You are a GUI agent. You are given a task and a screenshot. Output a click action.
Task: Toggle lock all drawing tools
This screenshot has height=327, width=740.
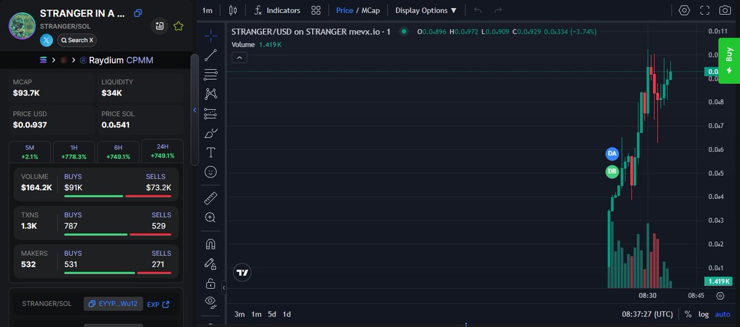click(210, 284)
